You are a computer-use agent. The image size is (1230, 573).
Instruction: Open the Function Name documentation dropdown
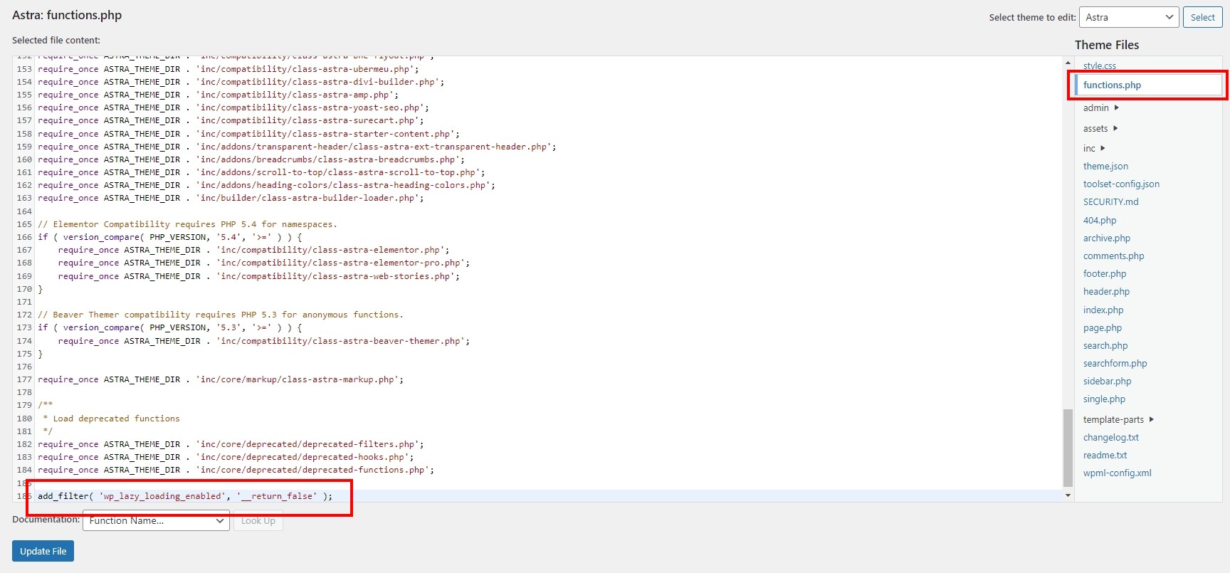click(x=156, y=520)
